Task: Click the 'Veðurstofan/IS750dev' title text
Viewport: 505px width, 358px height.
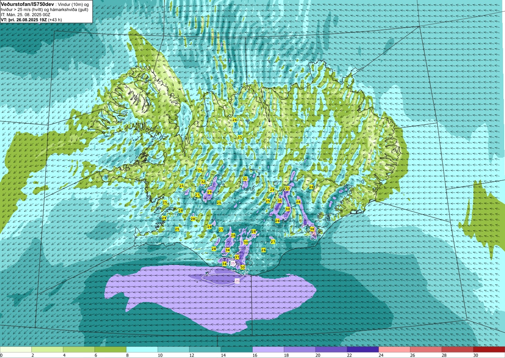Action: tap(27, 4)
